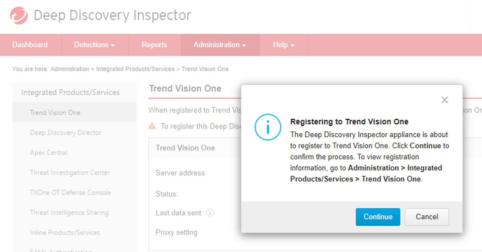Go to the Dashboard tab
482x252 pixels.
pos(30,45)
